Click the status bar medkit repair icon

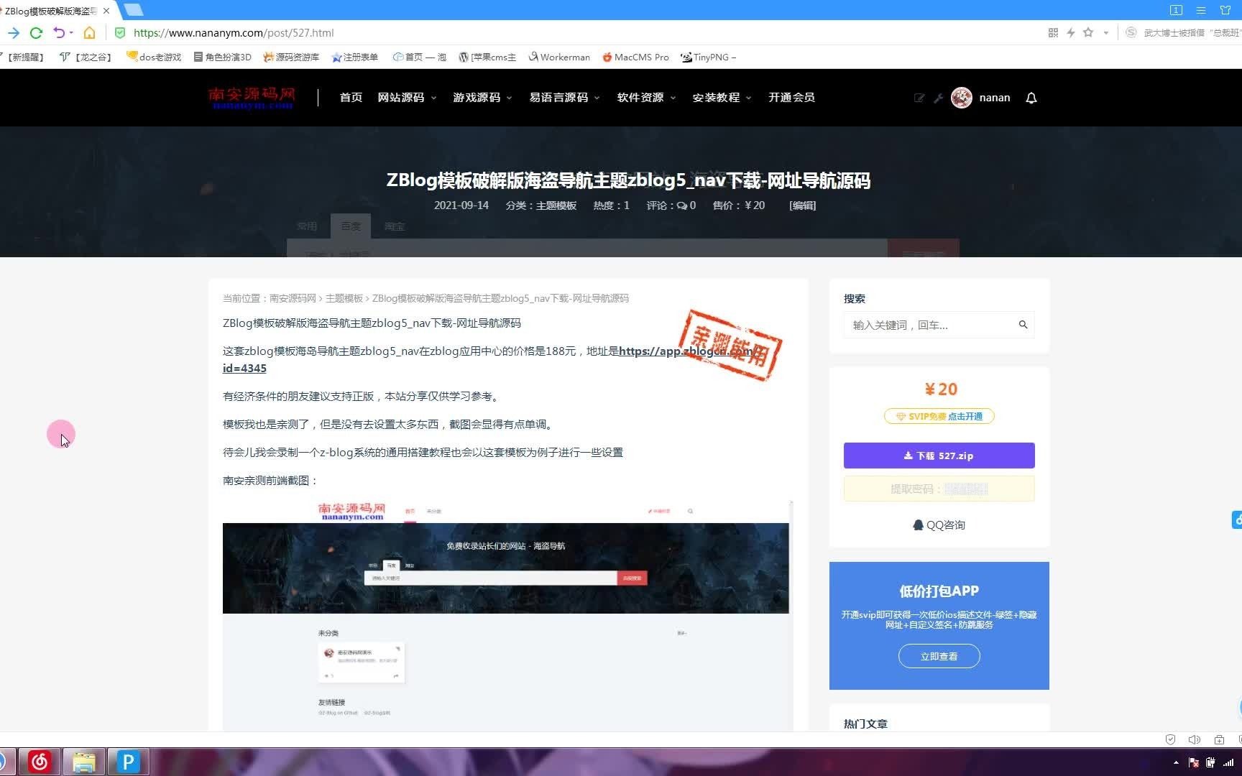1219,739
